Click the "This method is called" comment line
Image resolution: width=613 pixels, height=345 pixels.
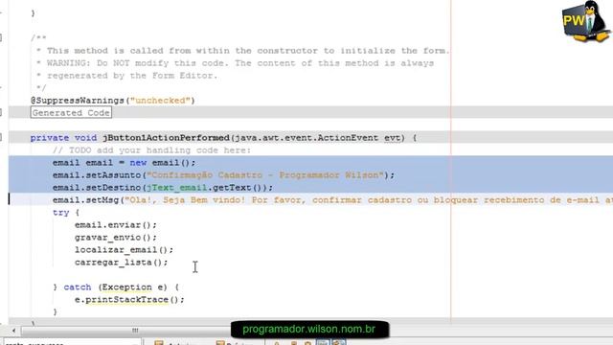(x=242, y=51)
